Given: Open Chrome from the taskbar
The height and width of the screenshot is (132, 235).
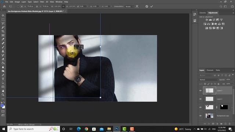Looking at the screenshot, I should tap(86, 129).
